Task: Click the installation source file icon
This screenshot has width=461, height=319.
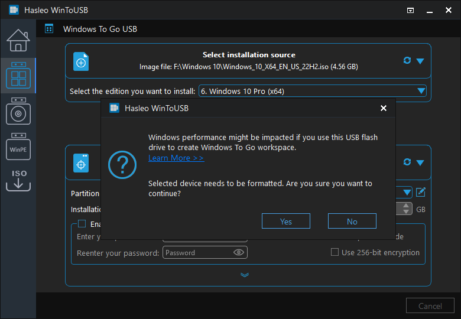Action: pos(81,61)
